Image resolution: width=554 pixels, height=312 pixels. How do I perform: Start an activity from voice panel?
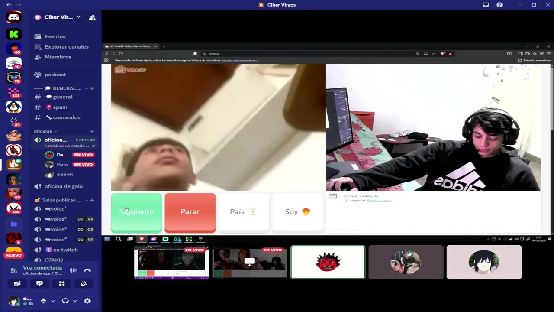(61, 283)
